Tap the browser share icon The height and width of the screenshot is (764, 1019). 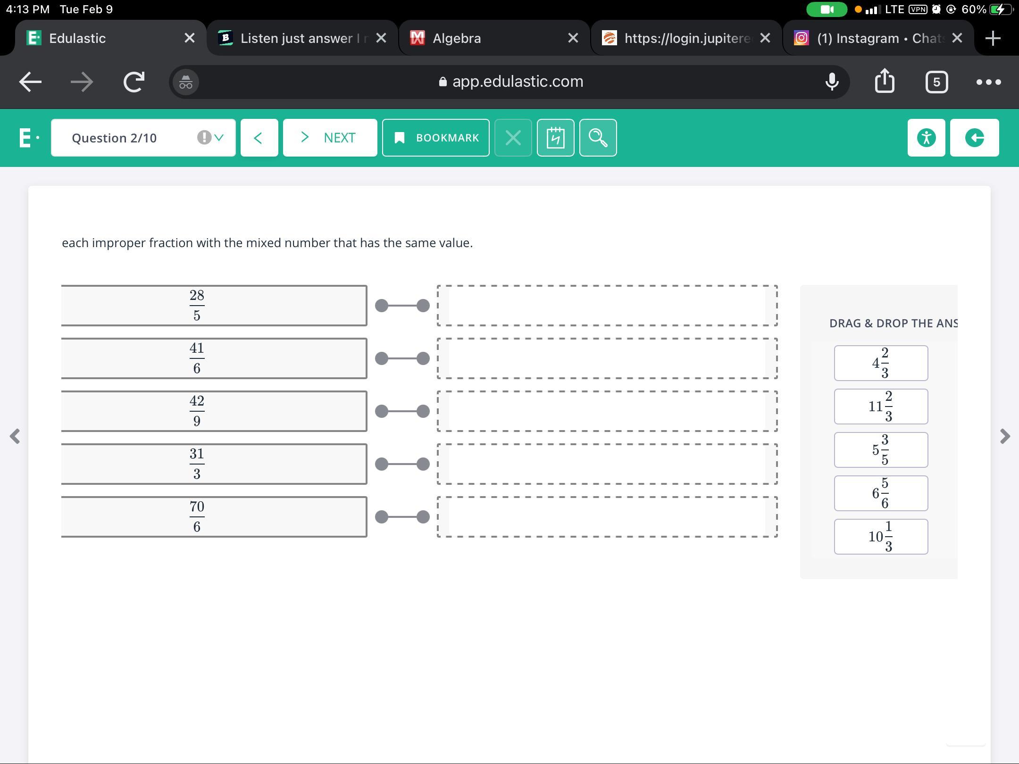pyautogui.click(x=885, y=82)
